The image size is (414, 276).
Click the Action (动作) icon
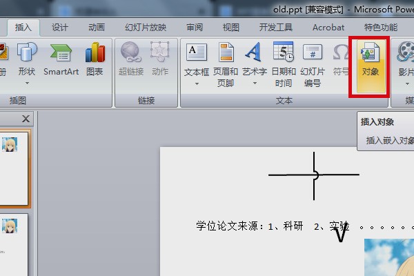[160, 52]
